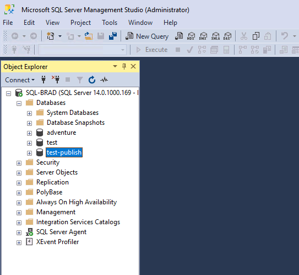
Task: Click the XMLA query icon
Action: click(215, 36)
